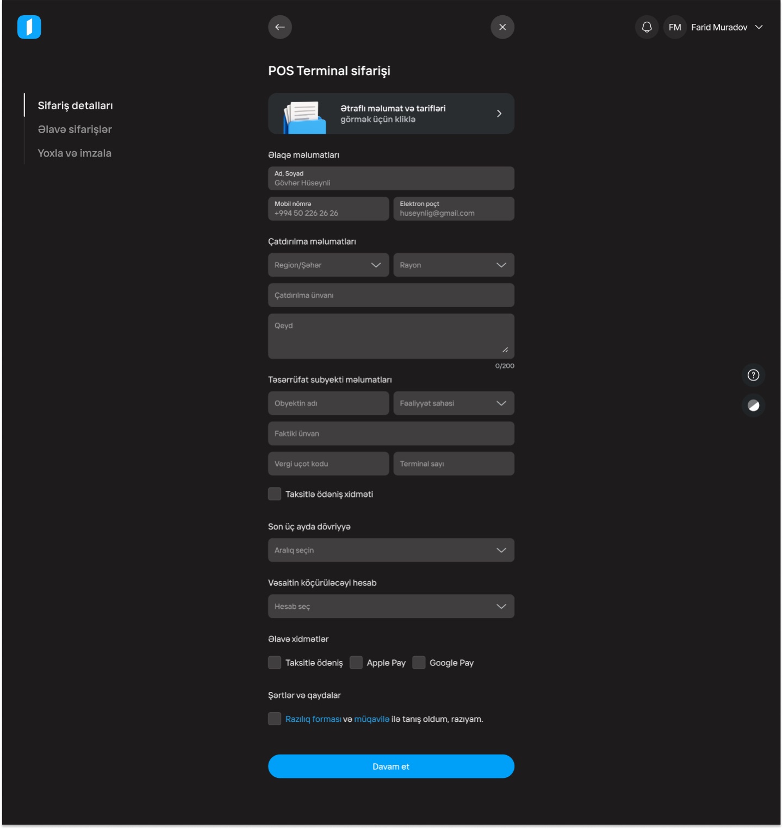Click the Obyektin adı field

328,403
